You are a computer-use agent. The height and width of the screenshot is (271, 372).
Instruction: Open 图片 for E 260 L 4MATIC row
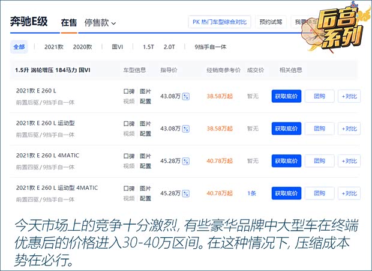coord(145,156)
